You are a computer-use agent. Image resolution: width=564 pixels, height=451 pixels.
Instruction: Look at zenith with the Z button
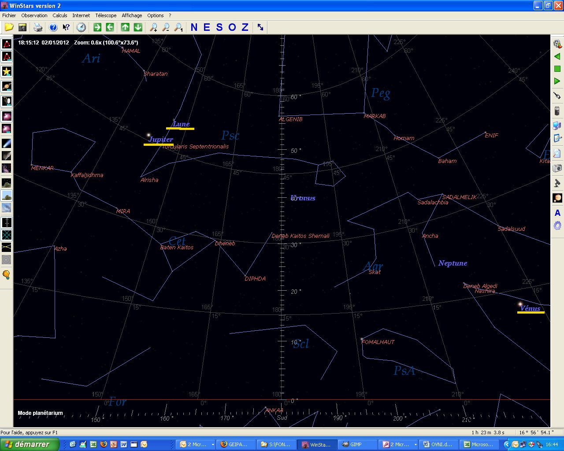(x=245, y=27)
